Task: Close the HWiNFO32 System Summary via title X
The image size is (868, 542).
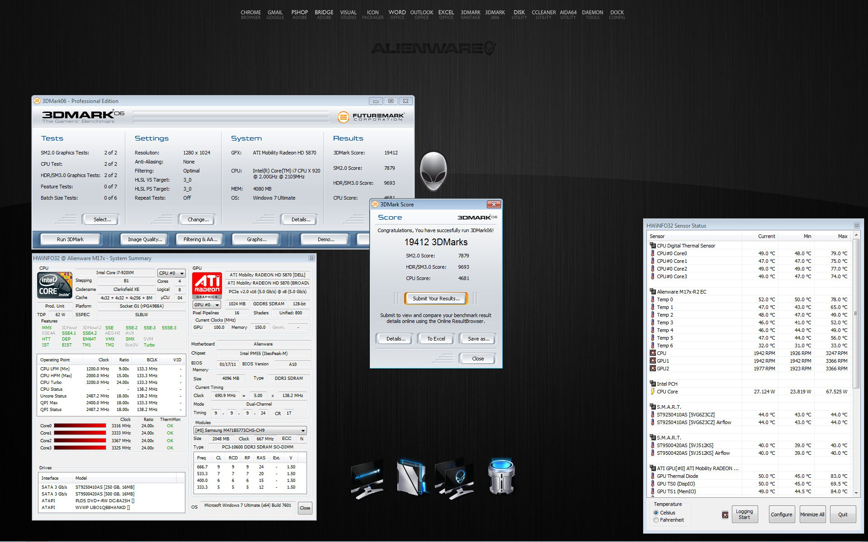Action: click(x=311, y=258)
